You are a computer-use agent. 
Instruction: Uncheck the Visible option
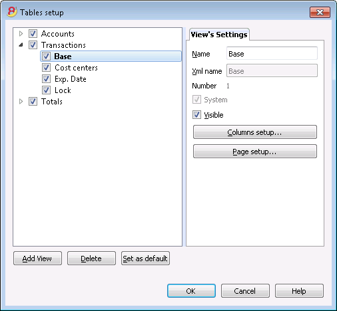(196, 115)
